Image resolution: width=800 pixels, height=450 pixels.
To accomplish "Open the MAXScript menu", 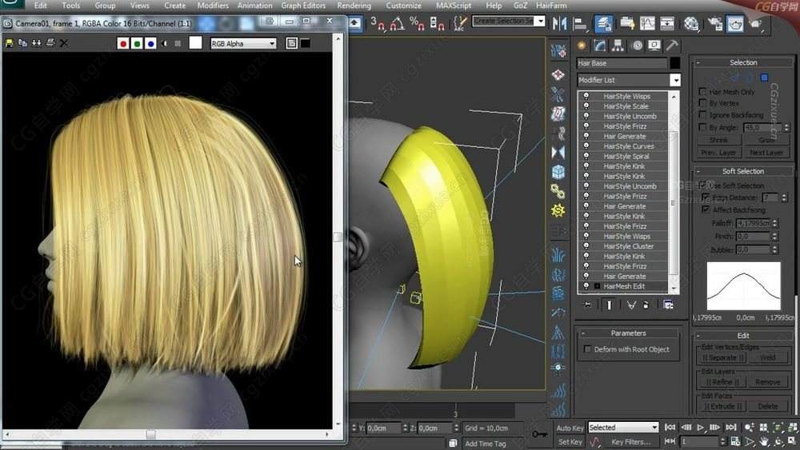I will 454,6.
